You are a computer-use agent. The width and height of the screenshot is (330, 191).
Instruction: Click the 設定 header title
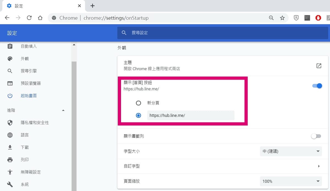[12, 33]
